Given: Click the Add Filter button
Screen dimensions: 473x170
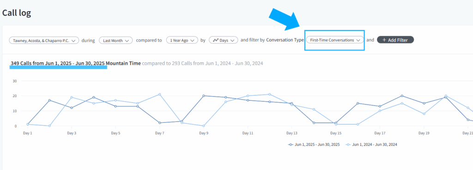Looking at the screenshot, I should click(395, 40).
